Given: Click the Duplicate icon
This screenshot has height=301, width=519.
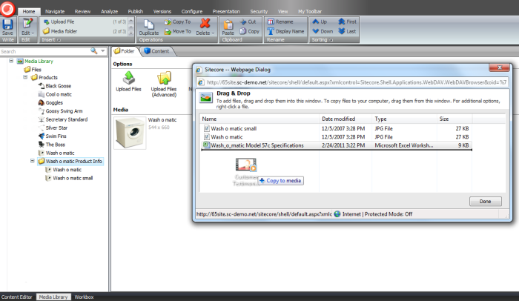Looking at the screenshot, I should tap(149, 24).
